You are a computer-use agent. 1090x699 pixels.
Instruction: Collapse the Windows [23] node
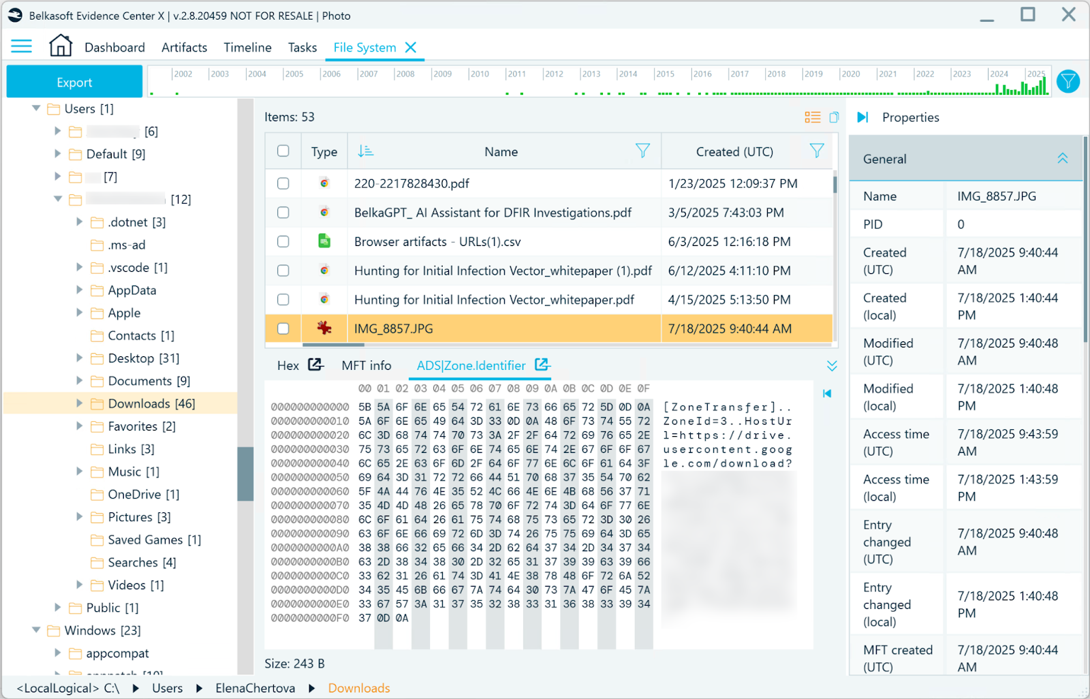pos(36,630)
